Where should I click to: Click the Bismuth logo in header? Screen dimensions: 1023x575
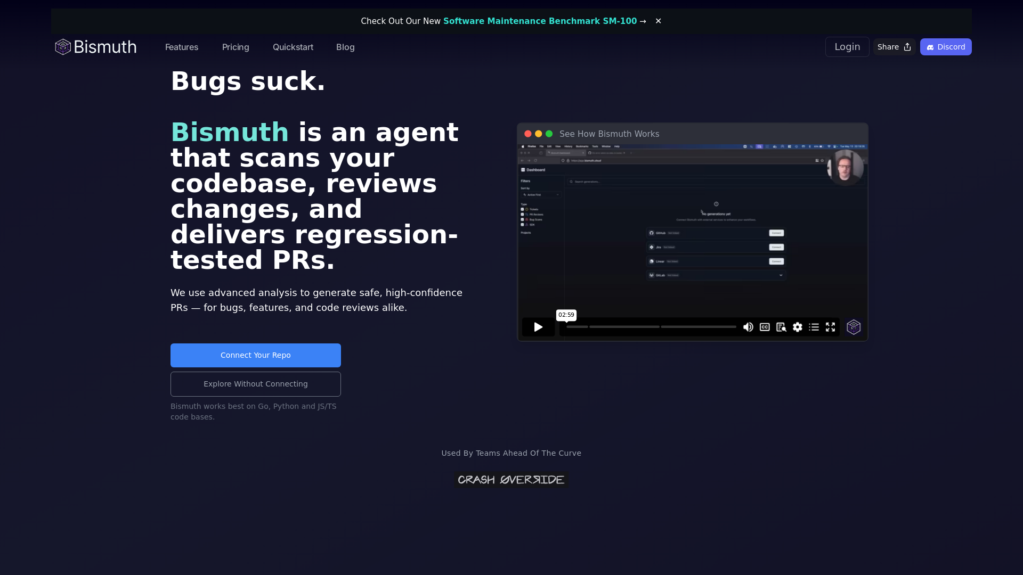(96, 47)
